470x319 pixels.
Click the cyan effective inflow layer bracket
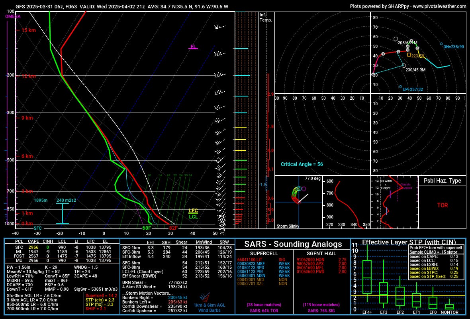(x=63, y=213)
